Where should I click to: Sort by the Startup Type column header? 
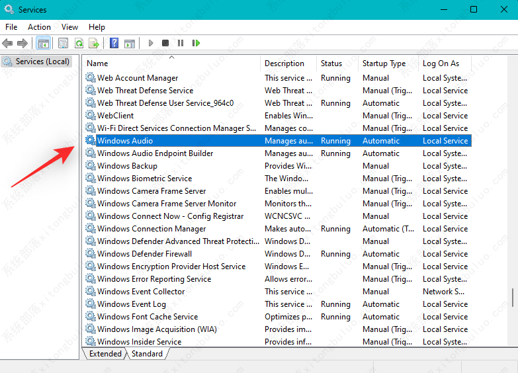tap(384, 63)
